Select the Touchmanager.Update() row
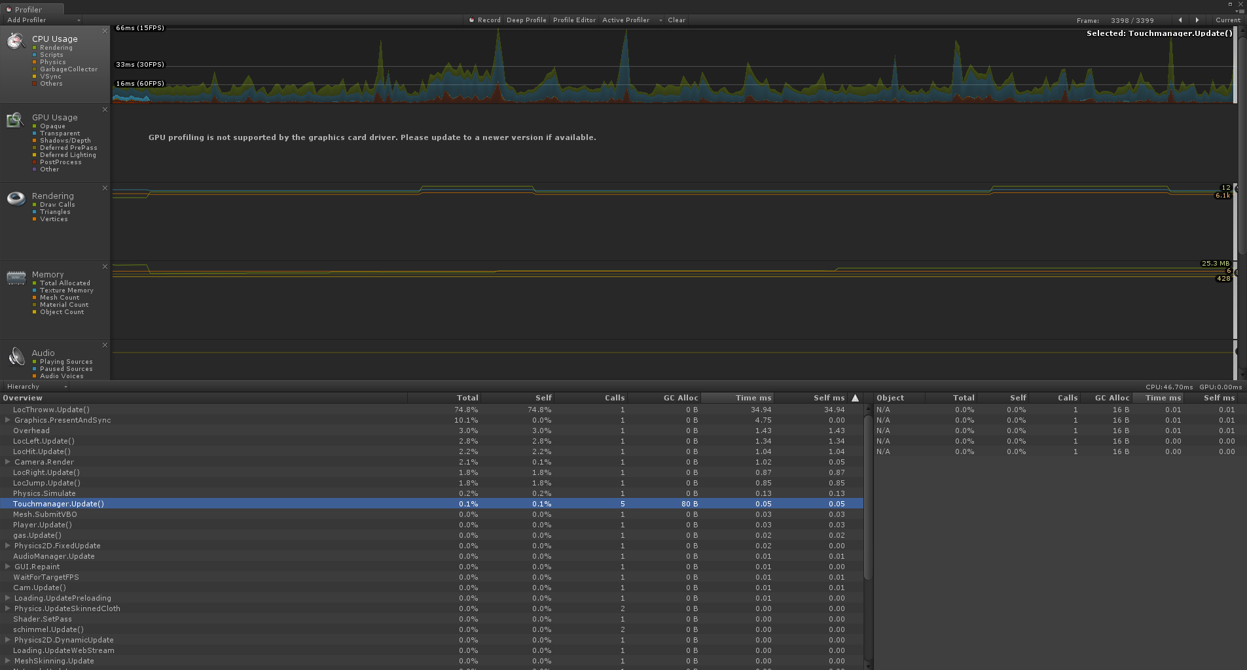Image resolution: width=1247 pixels, height=670 pixels. pyautogui.click(x=431, y=504)
